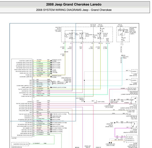Click the "HOT IN ON OR START" label
Image resolution: width=152 pixels, height=148 pixels.
click(x=93, y=25)
